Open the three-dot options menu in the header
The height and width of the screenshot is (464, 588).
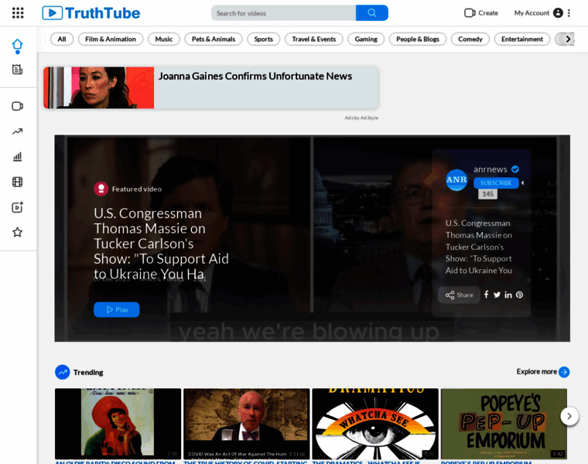tap(569, 13)
